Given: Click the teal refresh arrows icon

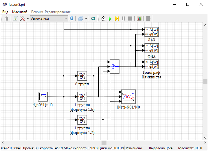Looking at the screenshot, I should (x=93, y=19).
